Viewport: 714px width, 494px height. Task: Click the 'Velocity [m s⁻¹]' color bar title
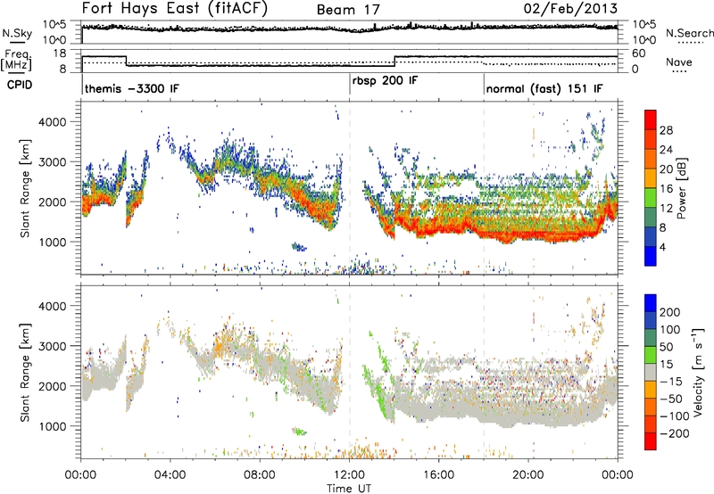[697, 372]
